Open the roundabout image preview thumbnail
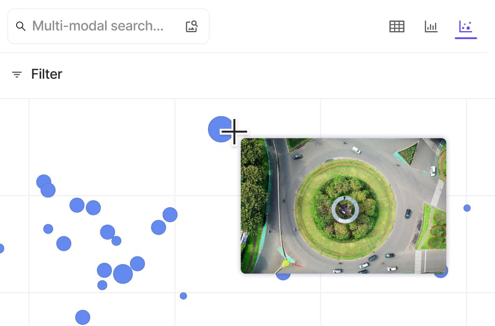Screen dimensions: 495x326 [x=343, y=207]
